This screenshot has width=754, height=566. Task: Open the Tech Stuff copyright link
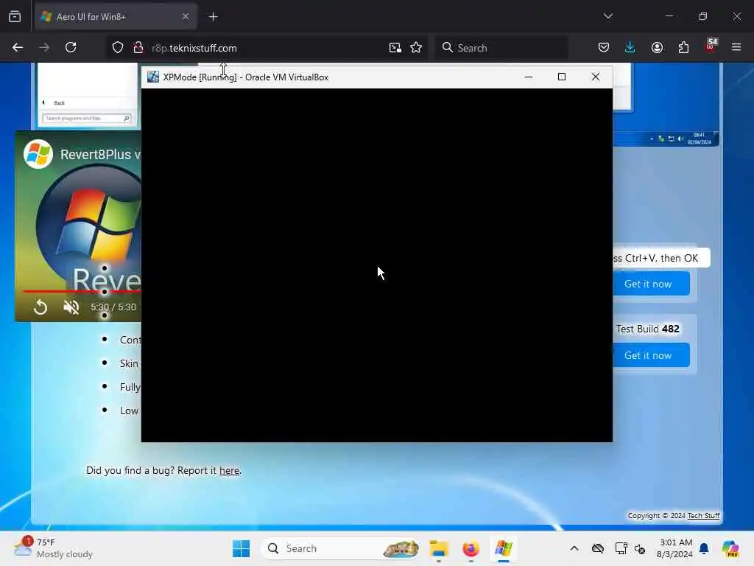(703, 515)
